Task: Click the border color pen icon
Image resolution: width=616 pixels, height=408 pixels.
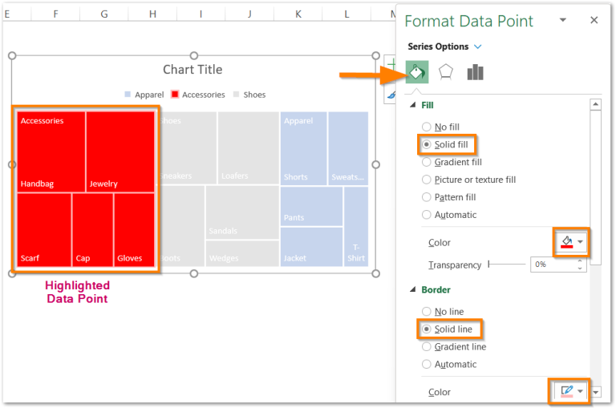Action: point(565,391)
